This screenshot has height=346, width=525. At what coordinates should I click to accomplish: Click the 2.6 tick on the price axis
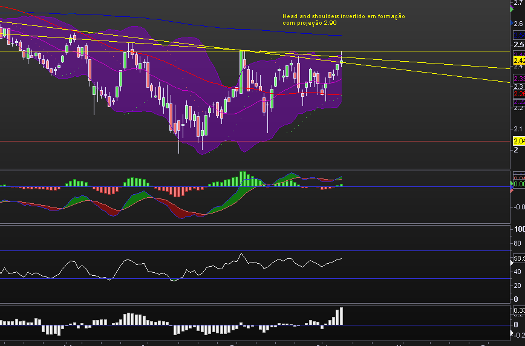[x=518, y=24]
